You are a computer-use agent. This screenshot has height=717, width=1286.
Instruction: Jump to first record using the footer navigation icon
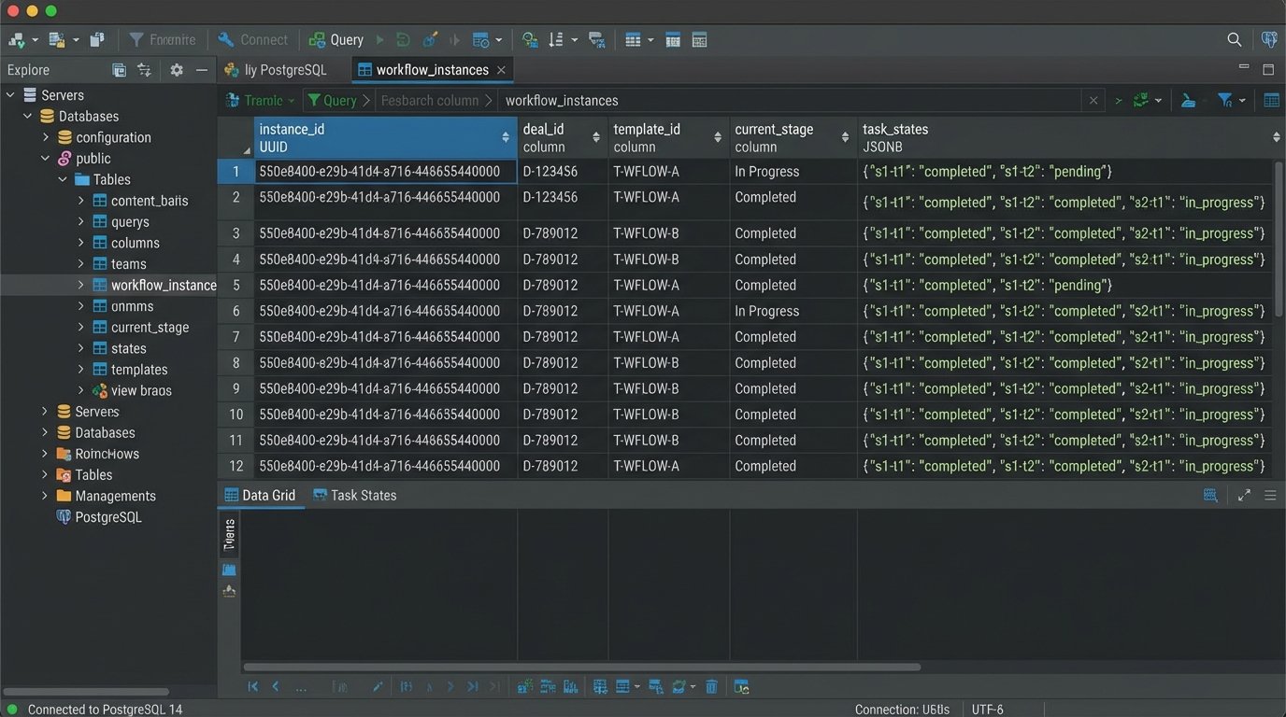252,686
